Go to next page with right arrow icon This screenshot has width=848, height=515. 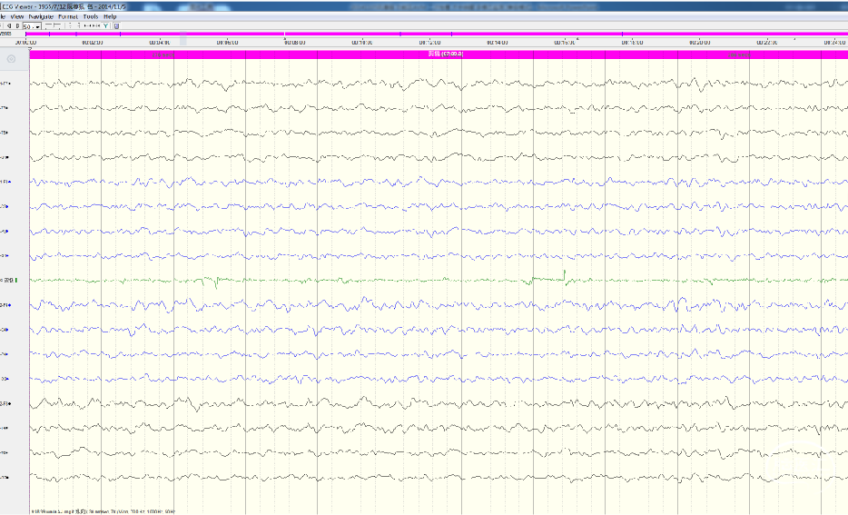(17, 25)
